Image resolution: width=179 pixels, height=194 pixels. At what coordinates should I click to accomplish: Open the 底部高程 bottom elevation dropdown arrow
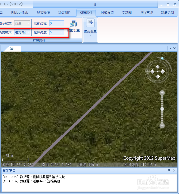(x=62, y=23)
